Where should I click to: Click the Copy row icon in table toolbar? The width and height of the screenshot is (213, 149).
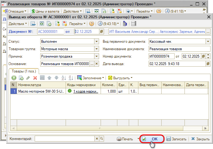pos(21,78)
